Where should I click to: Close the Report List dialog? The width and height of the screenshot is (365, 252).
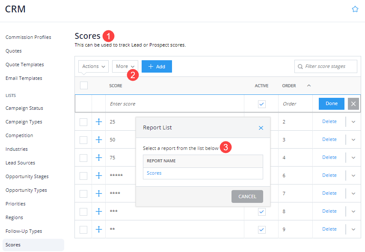click(261, 127)
